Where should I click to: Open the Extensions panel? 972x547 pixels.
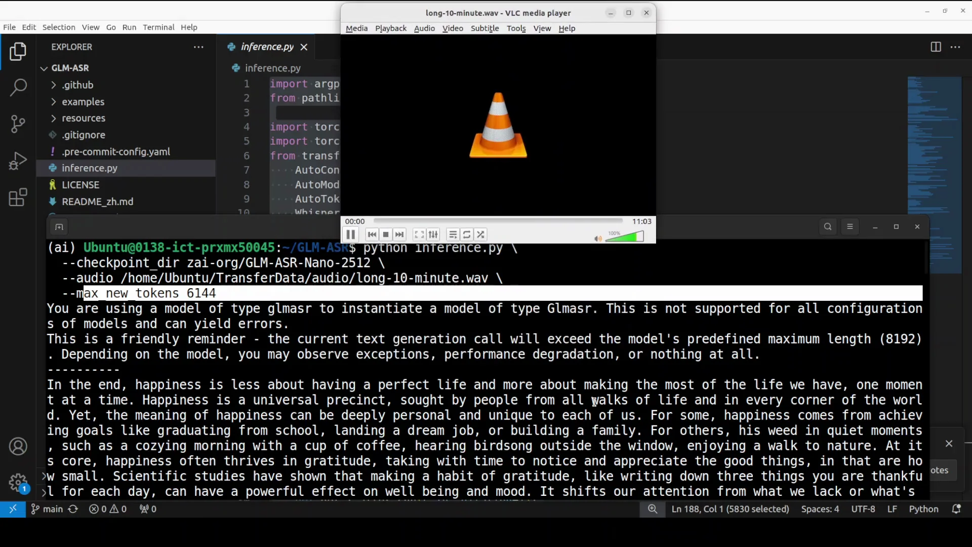[19, 198]
